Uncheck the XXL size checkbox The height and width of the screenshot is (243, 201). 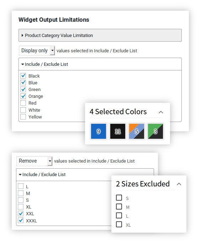click(x=21, y=213)
